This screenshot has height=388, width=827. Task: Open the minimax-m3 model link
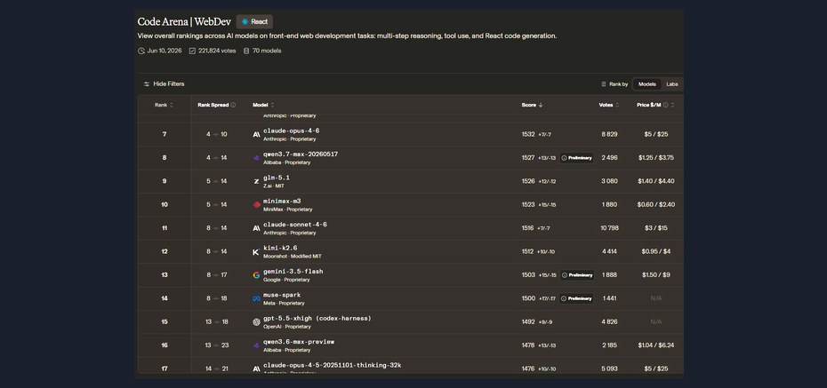pyautogui.click(x=282, y=202)
